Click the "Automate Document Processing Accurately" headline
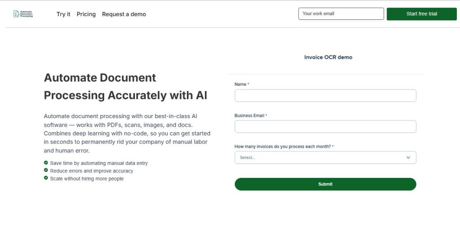The width and height of the screenshot is (460, 225). click(125, 86)
